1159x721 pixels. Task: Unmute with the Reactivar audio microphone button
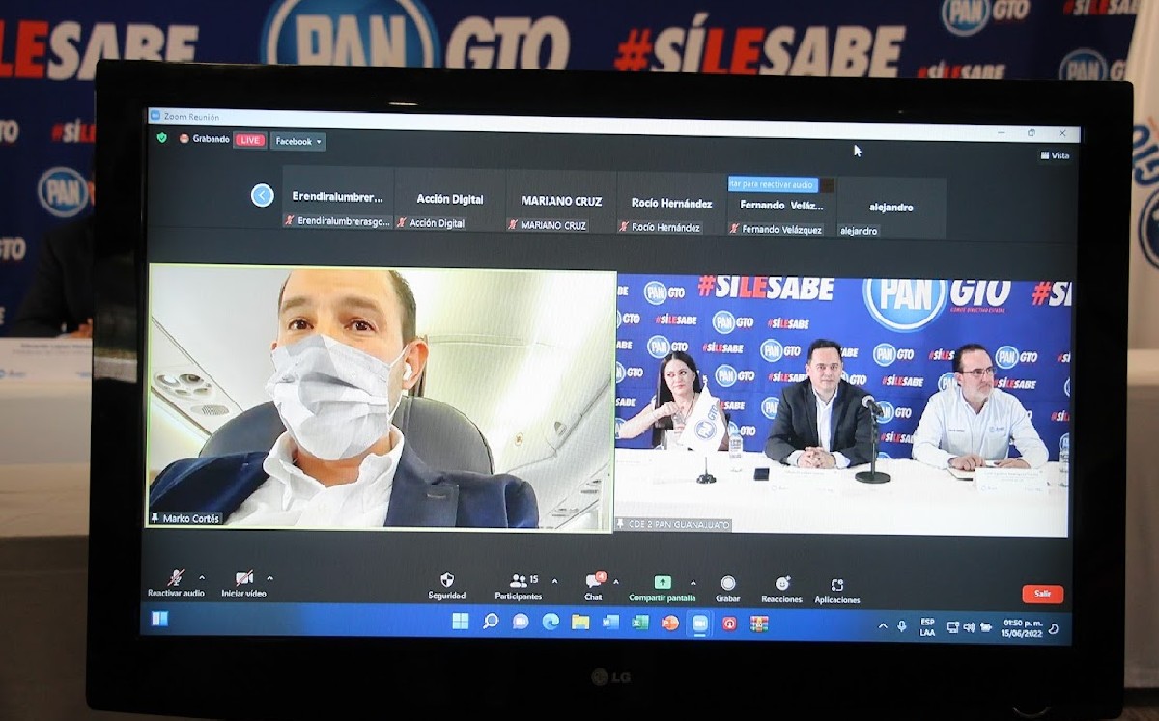click(176, 583)
